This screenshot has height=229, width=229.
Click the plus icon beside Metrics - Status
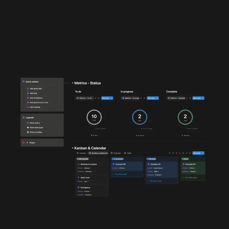pos(65,83)
